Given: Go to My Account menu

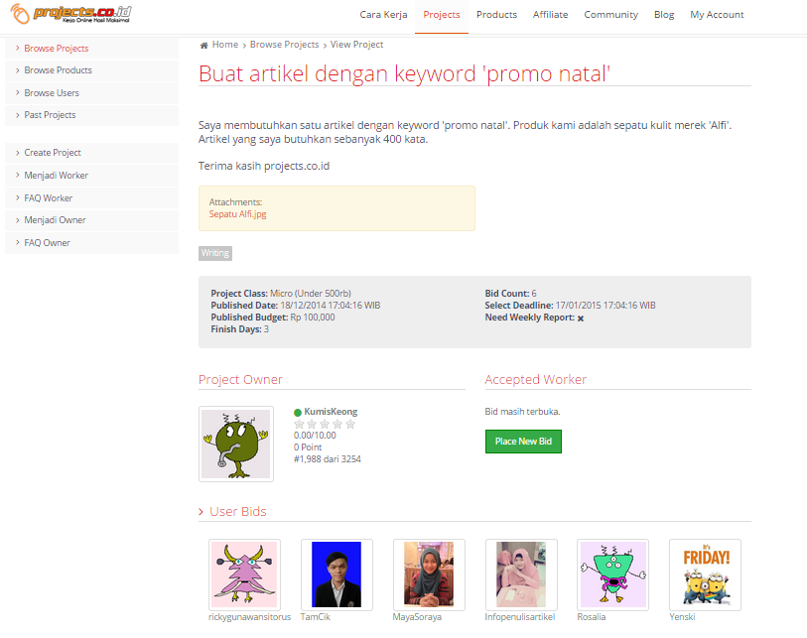Looking at the screenshot, I should click(x=717, y=15).
